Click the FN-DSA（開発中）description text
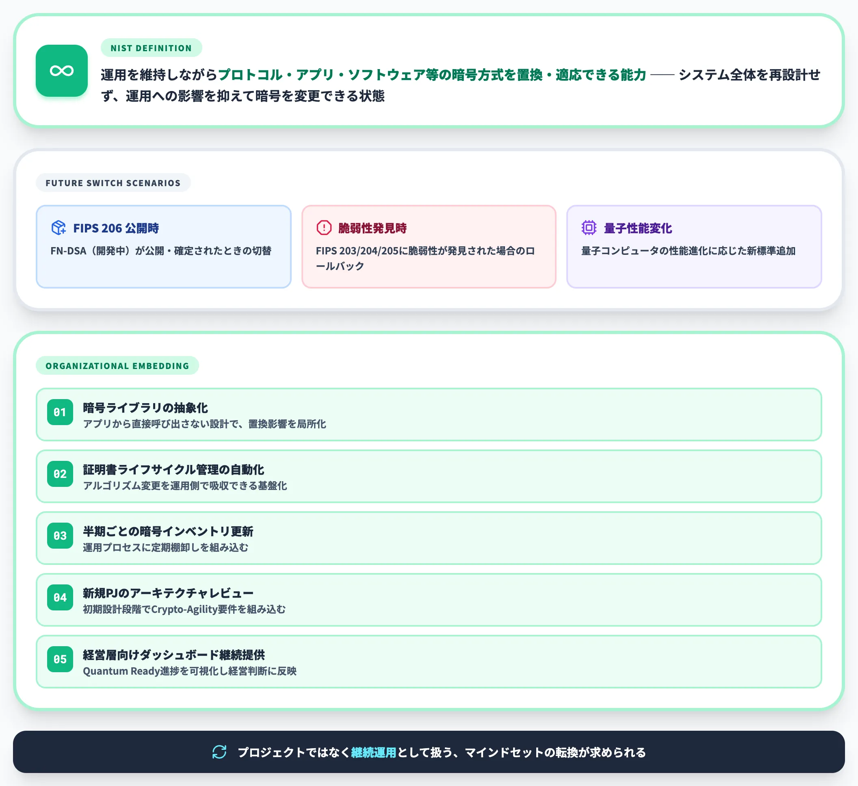Image resolution: width=858 pixels, height=786 pixels. 161,251
